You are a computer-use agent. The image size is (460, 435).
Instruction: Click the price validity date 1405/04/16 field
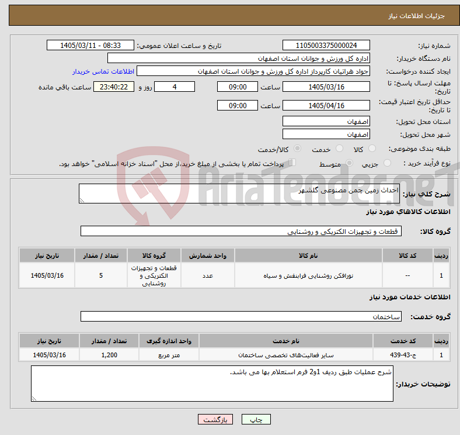click(326, 105)
